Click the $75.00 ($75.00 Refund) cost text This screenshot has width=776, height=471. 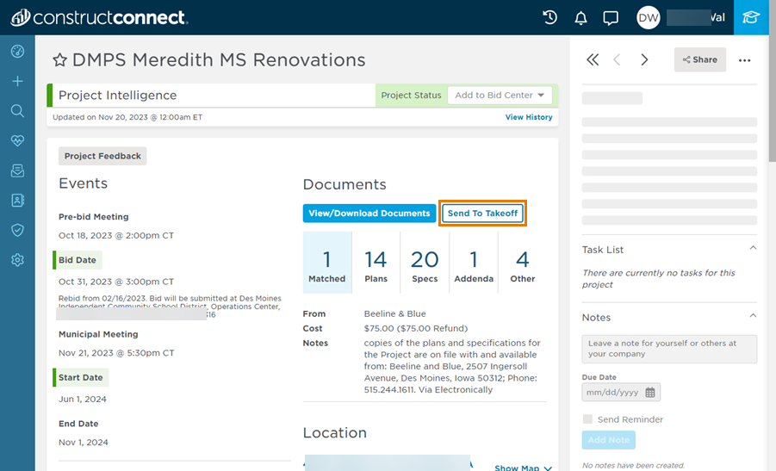coord(416,329)
